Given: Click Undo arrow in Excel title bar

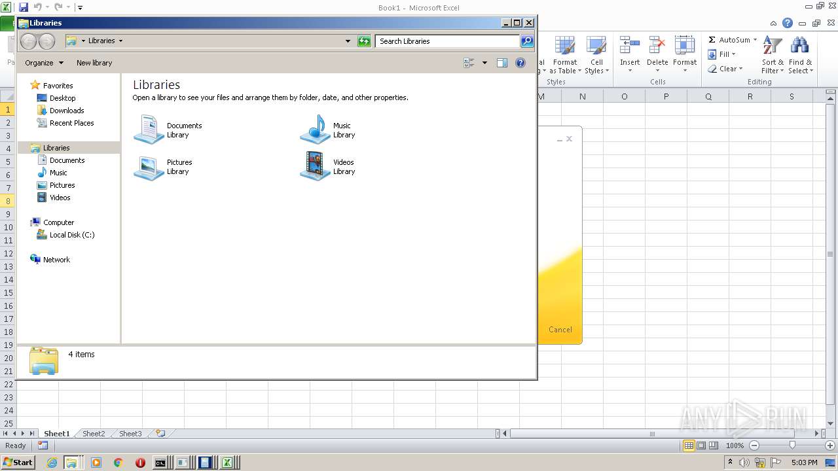Looking at the screenshot, I should click(37, 7).
